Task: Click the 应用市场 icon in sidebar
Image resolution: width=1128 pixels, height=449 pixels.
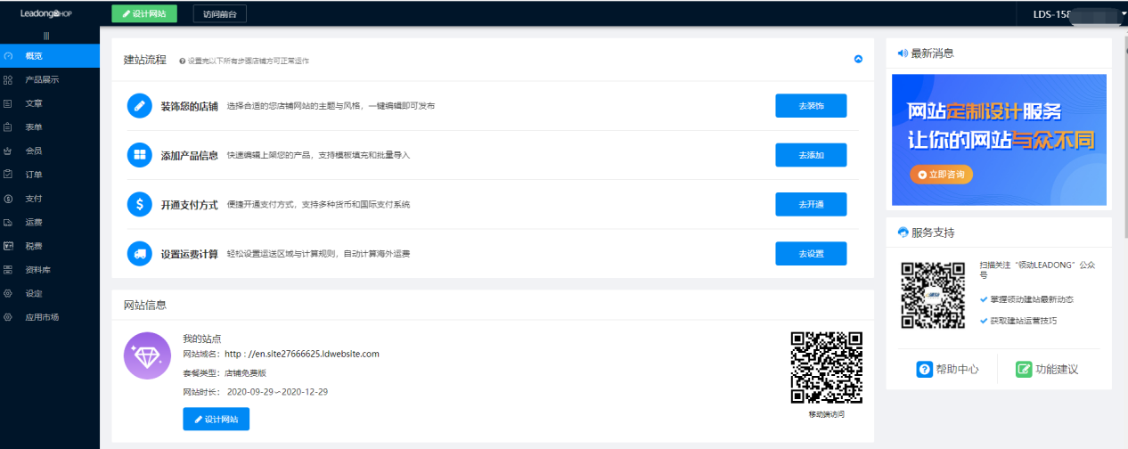Action: pyautogui.click(x=8, y=317)
